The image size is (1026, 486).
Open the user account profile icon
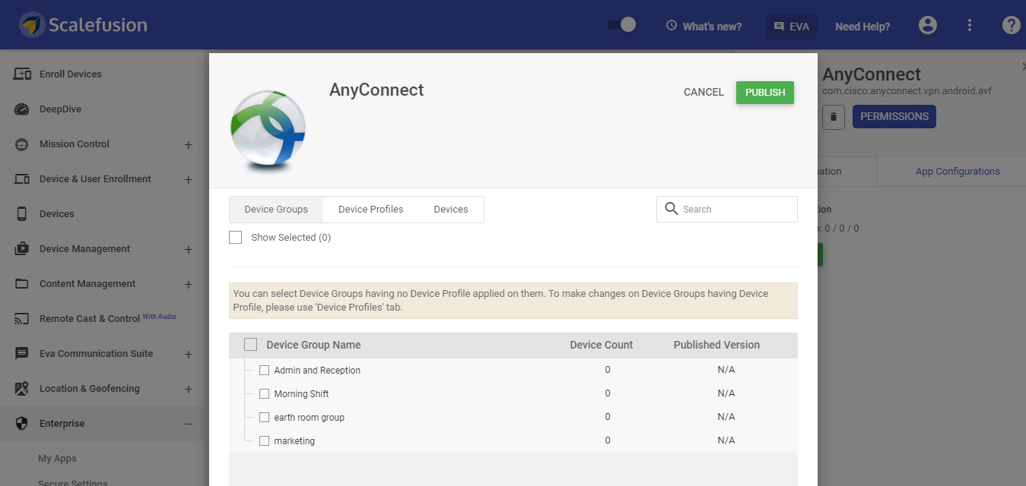pos(928,26)
